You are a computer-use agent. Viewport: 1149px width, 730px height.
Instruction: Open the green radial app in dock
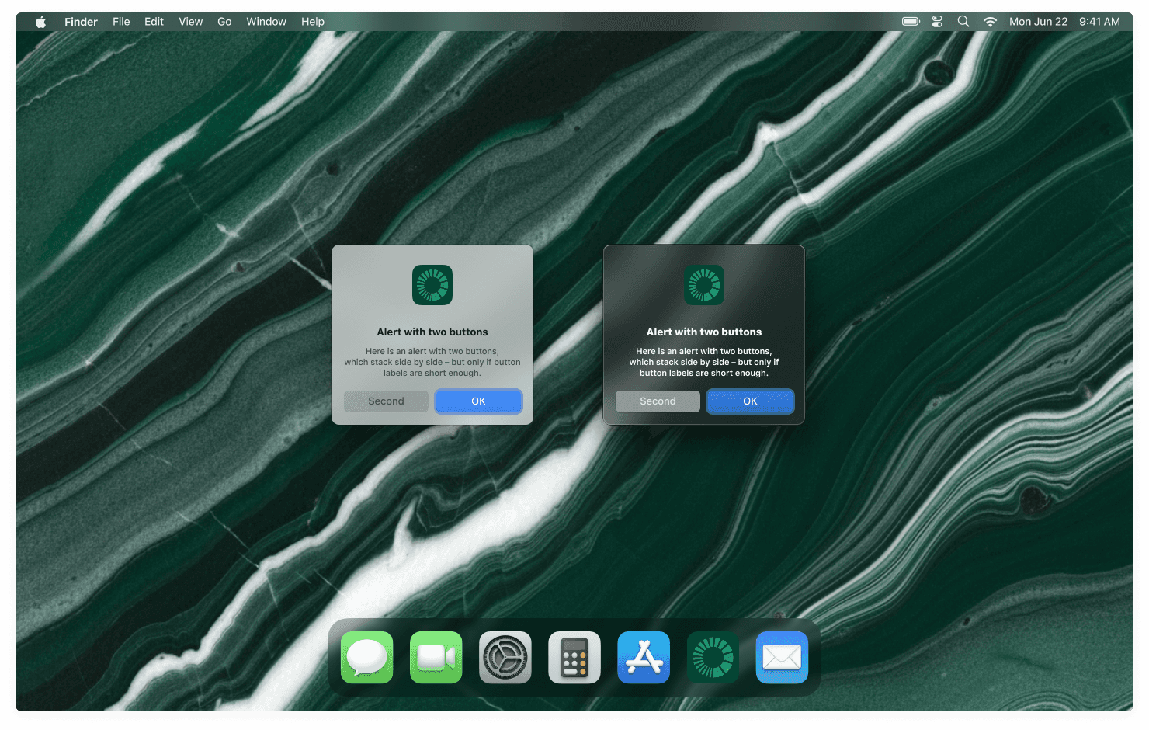pyautogui.click(x=713, y=657)
